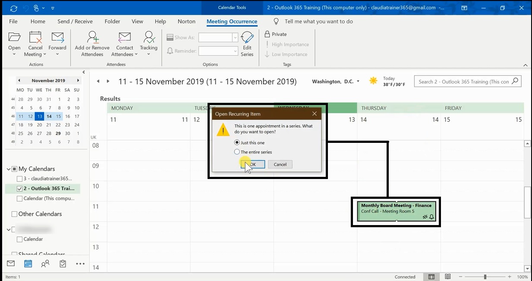This screenshot has width=532, height=281.
Task: Open the Ribbon Display Options button
Action: [464, 8]
